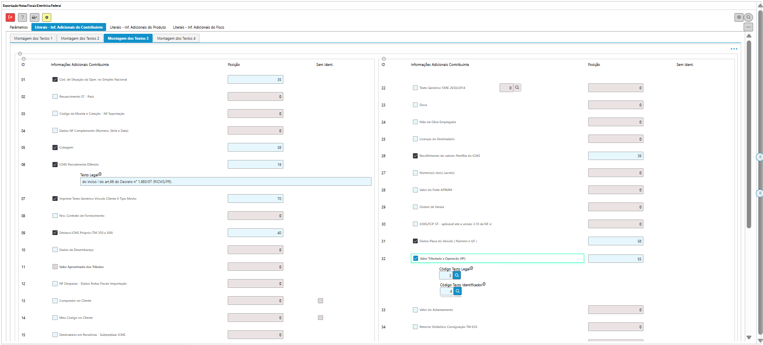Click the round magnifier icon at top right
Screen dimensions: 763x345
[x=748, y=17]
